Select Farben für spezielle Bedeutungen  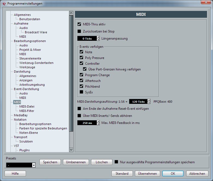[43, 128]
